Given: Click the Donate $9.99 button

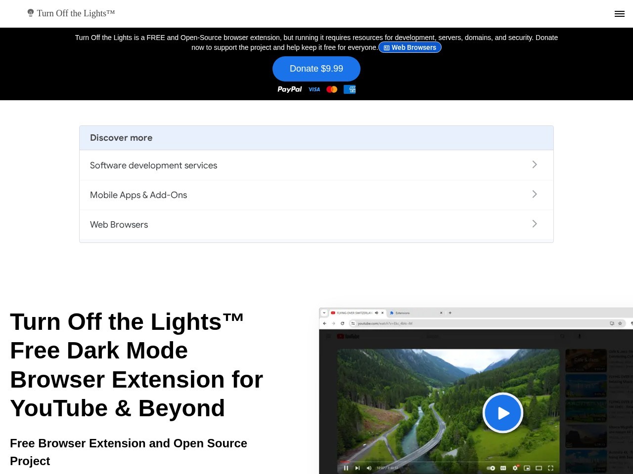Looking at the screenshot, I should [316, 69].
